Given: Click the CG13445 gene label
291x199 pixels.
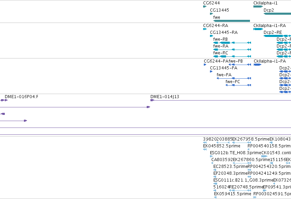Looking at the screenshot, I should click(x=220, y=10).
